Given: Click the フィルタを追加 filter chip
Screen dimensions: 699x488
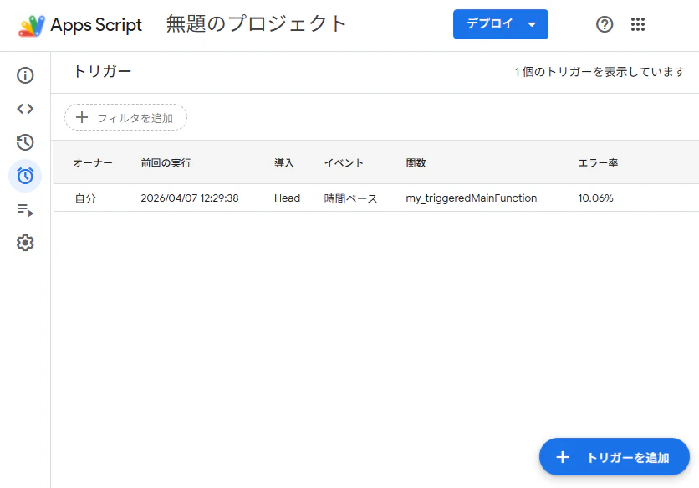Looking at the screenshot, I should point(125,117).
